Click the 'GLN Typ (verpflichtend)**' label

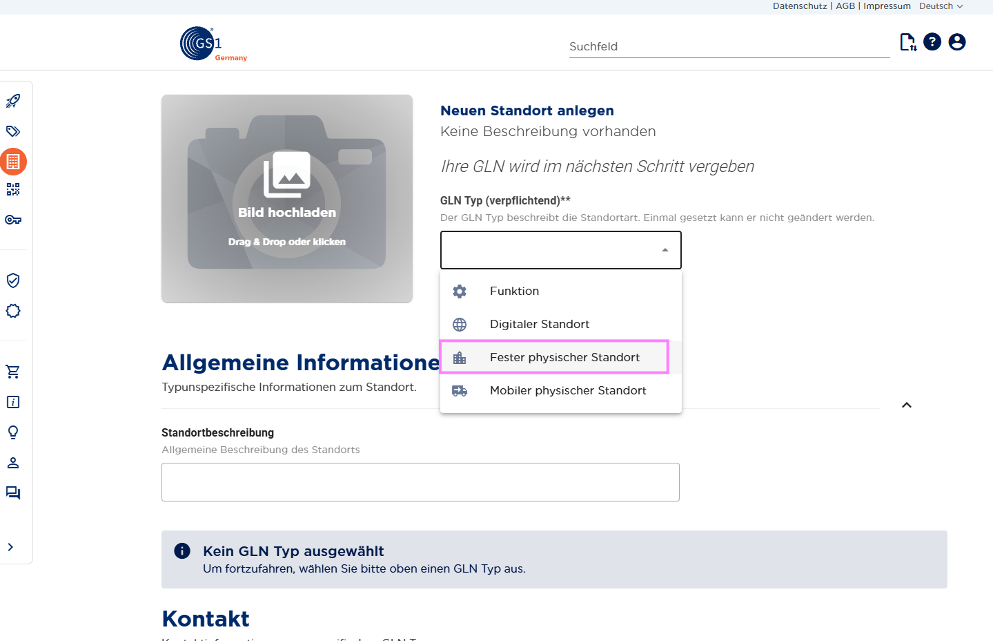pyautogui.click(x=505, y=200)
